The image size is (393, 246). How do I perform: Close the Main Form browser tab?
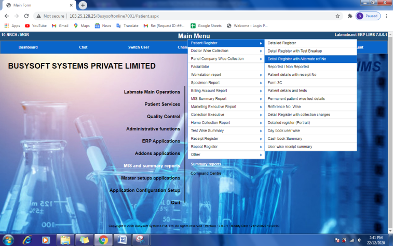[x=71, y=5]
